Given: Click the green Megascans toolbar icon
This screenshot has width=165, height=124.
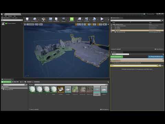Looking at the screenshot, I should (72, 19).
